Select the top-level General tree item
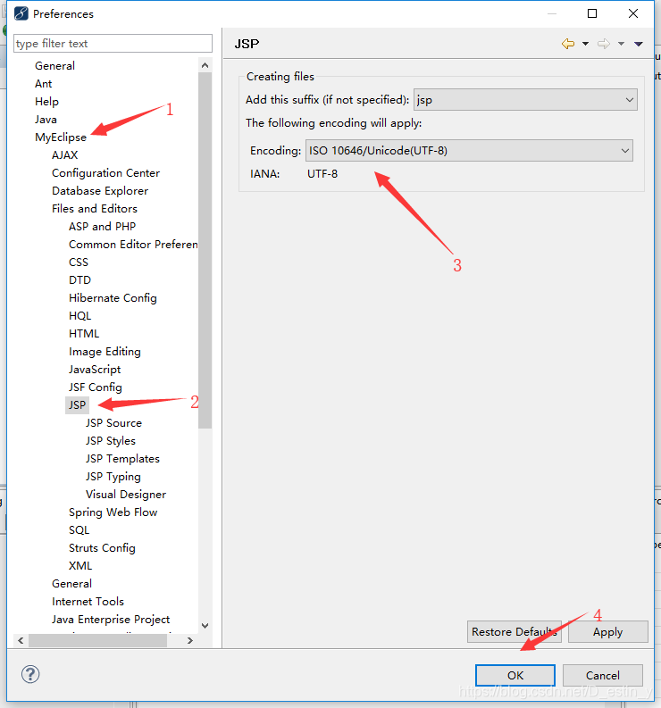 click(54, 66)
